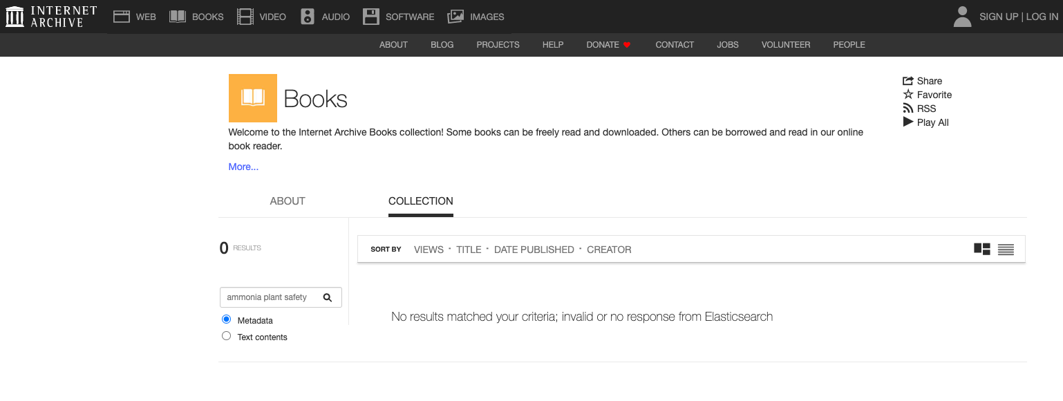This screenshot has width=1063, height=401.
Task: Switch to list view icon
Action: pyautogui.click(x=1006, y=250)
